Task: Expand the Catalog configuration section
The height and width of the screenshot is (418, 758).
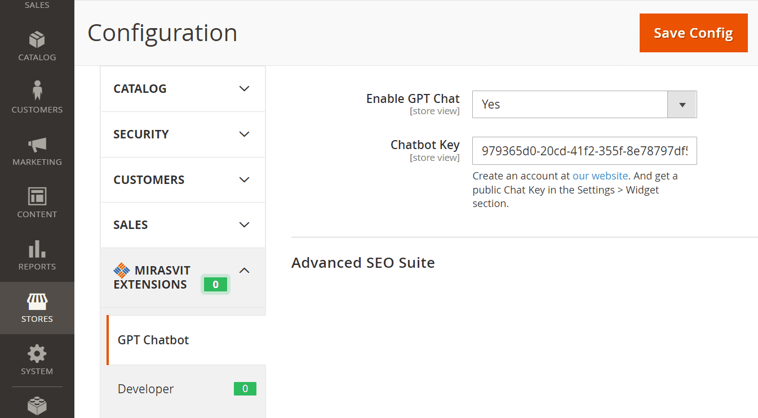Action: click(183, 89)
